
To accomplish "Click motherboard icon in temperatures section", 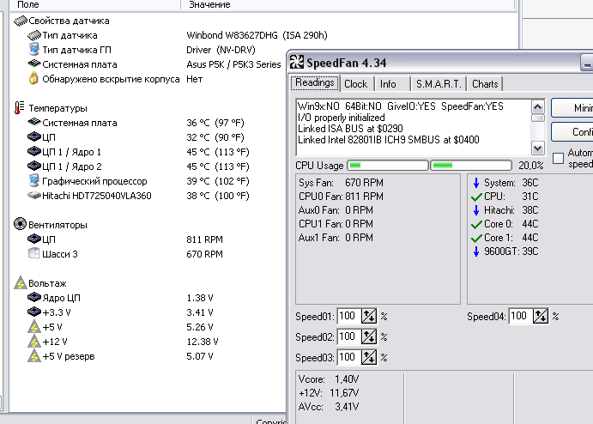I will coord(34,122).
